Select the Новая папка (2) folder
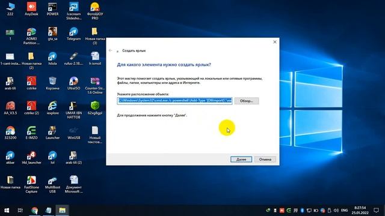 click(31, 61)
